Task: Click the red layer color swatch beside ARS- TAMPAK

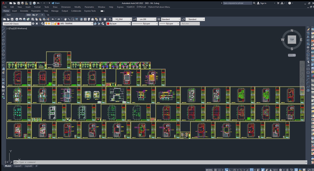Action: (x=58, y=23)
